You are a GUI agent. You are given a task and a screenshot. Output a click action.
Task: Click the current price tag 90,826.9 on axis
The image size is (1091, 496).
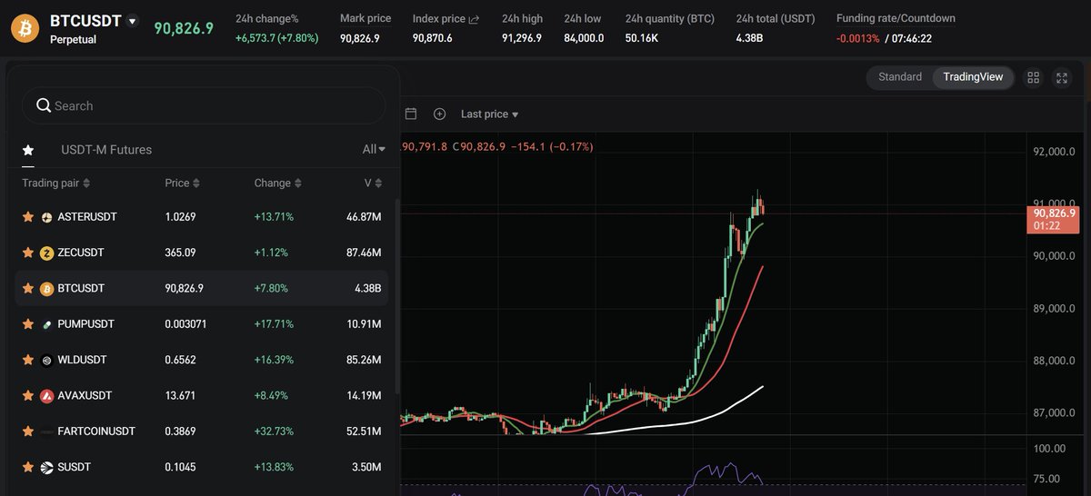pos(1053,220)
